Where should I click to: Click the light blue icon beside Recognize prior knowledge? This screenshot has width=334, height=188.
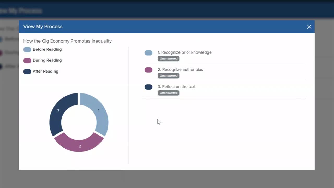tap(148, 53)
